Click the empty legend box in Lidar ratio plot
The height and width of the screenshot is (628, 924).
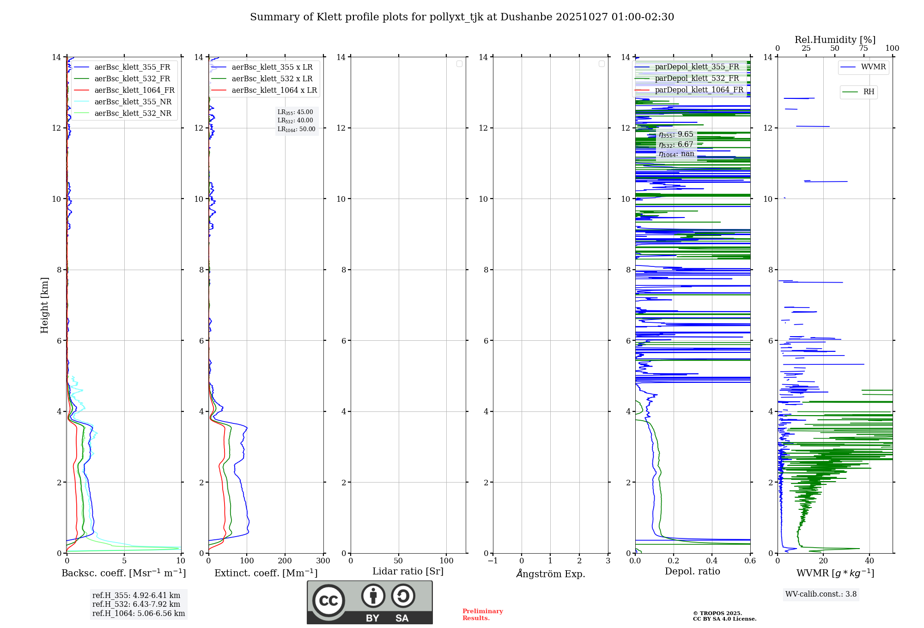(x=459, y=64)
